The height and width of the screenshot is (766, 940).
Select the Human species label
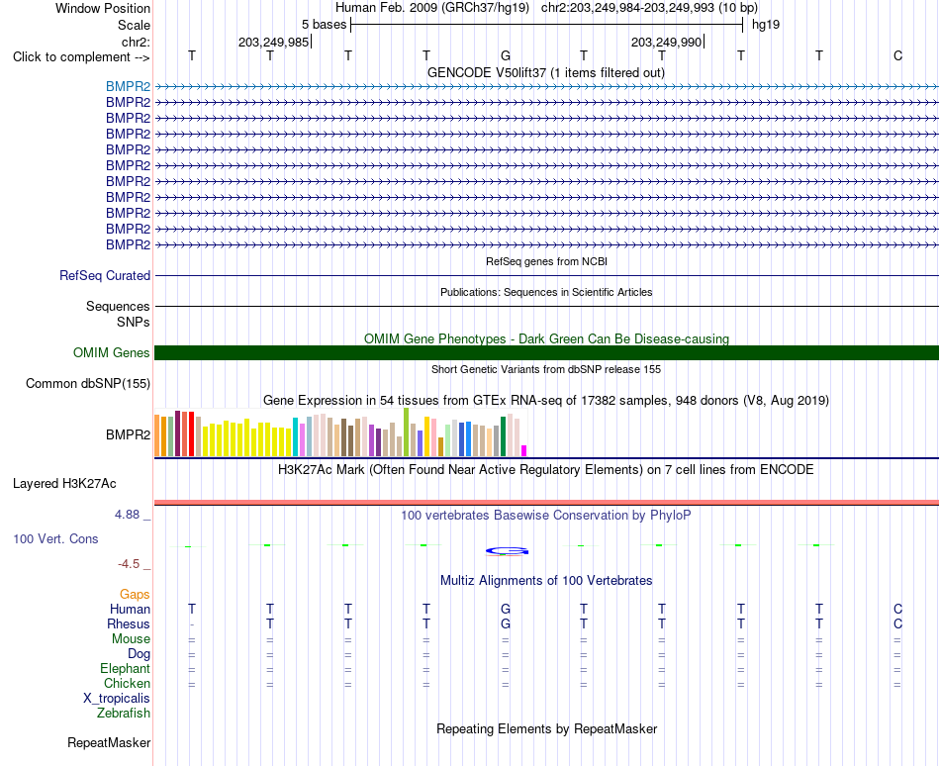pyautogui.click(x=130, y=609)
